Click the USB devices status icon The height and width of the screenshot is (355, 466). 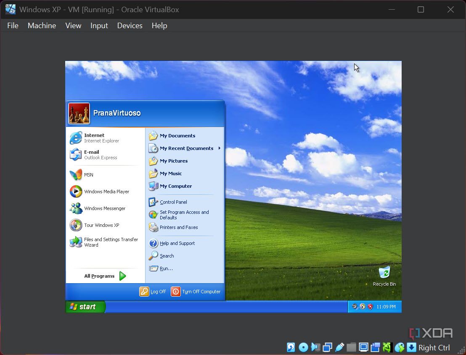point(339,347)
